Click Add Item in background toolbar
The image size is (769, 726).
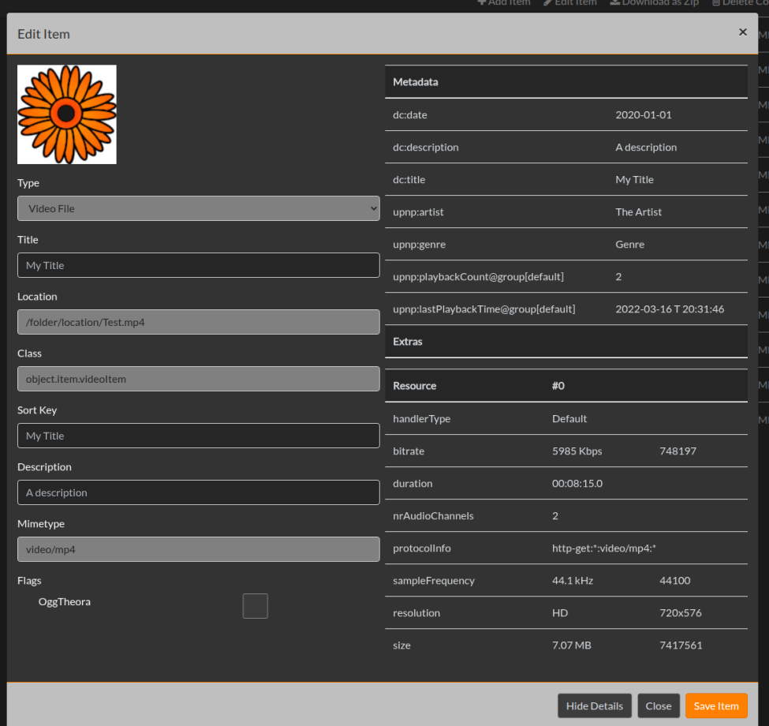(504, 2)
